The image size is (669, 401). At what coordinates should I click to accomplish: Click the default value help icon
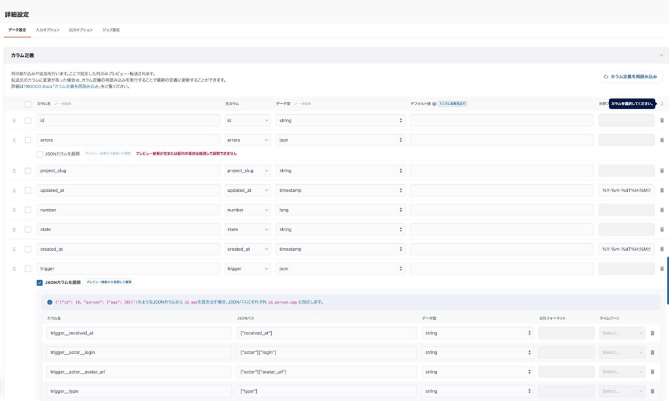434,104
